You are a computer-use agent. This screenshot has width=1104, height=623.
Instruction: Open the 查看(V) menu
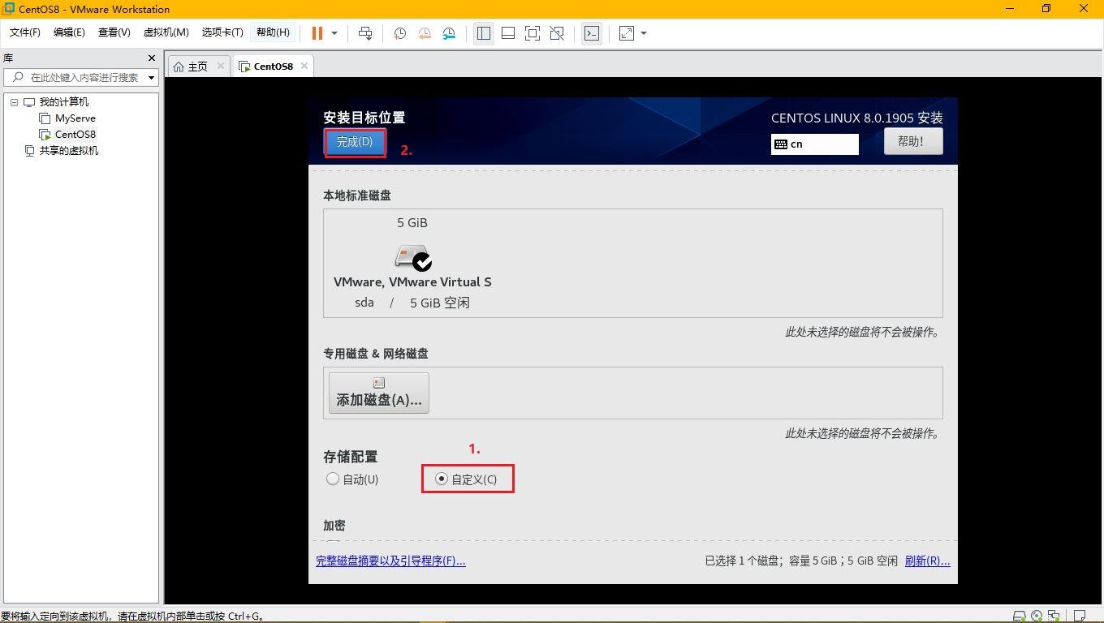click(114, 32)
